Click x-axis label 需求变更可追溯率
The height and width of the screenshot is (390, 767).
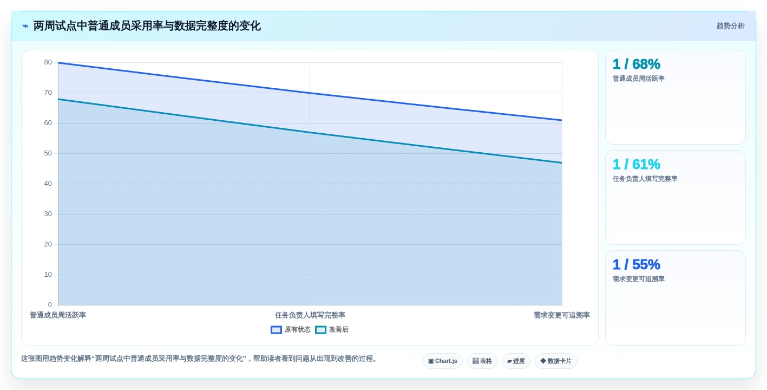pos(562,315)
